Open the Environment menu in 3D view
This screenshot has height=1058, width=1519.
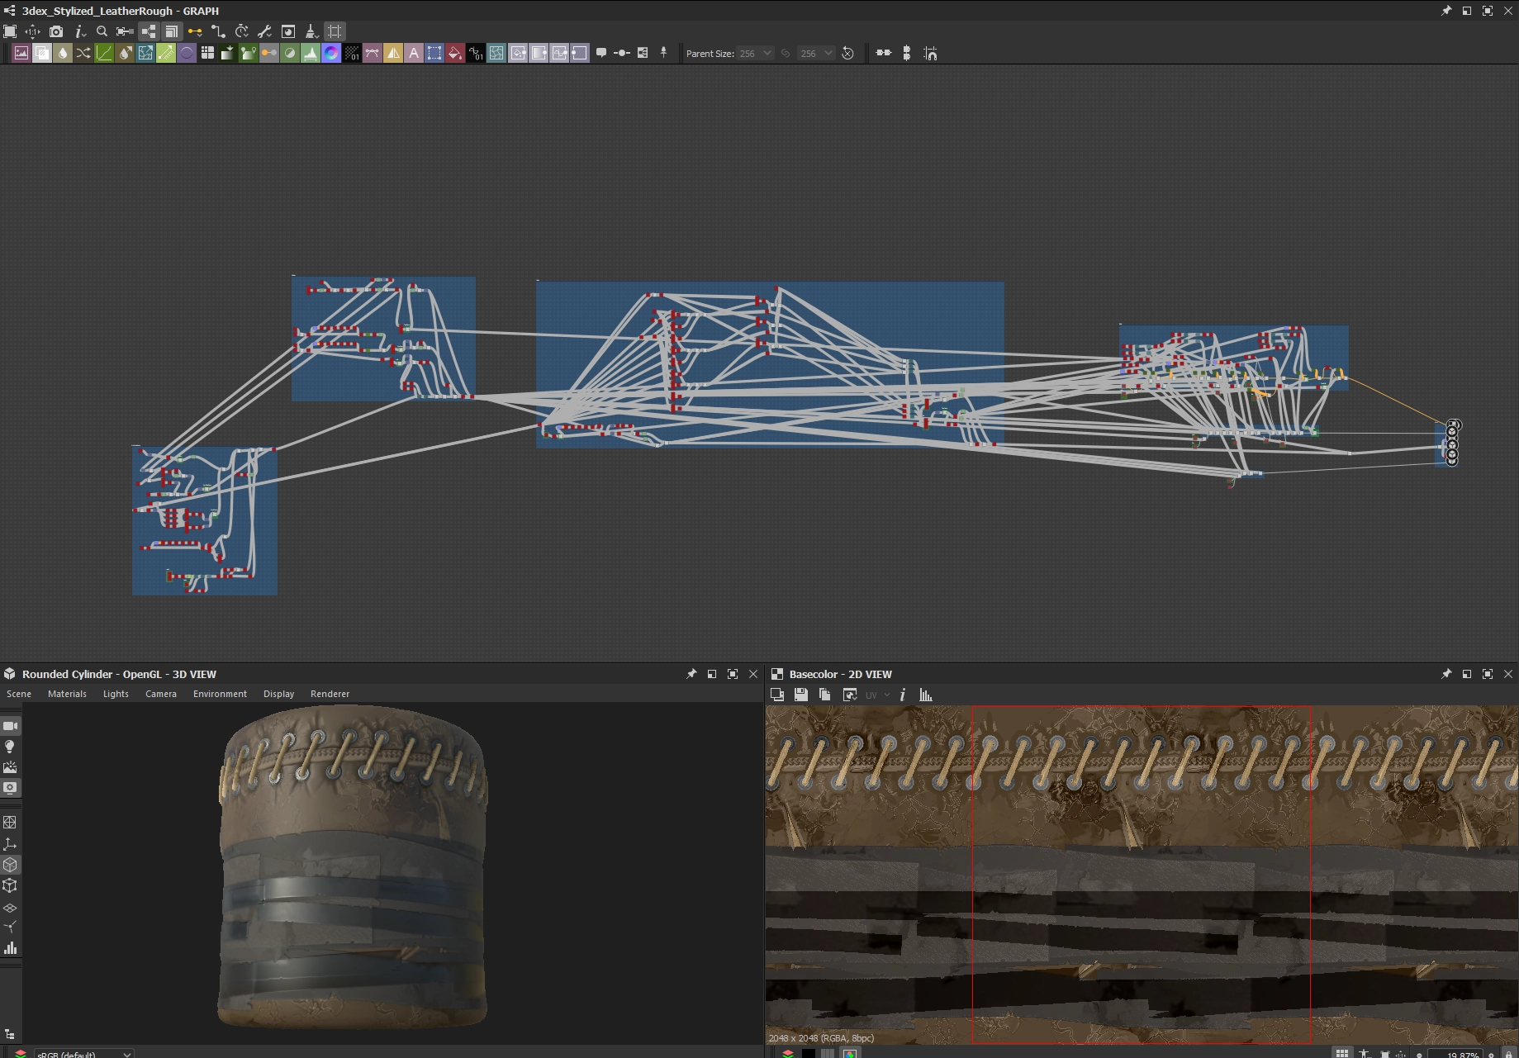click(220, 694)
